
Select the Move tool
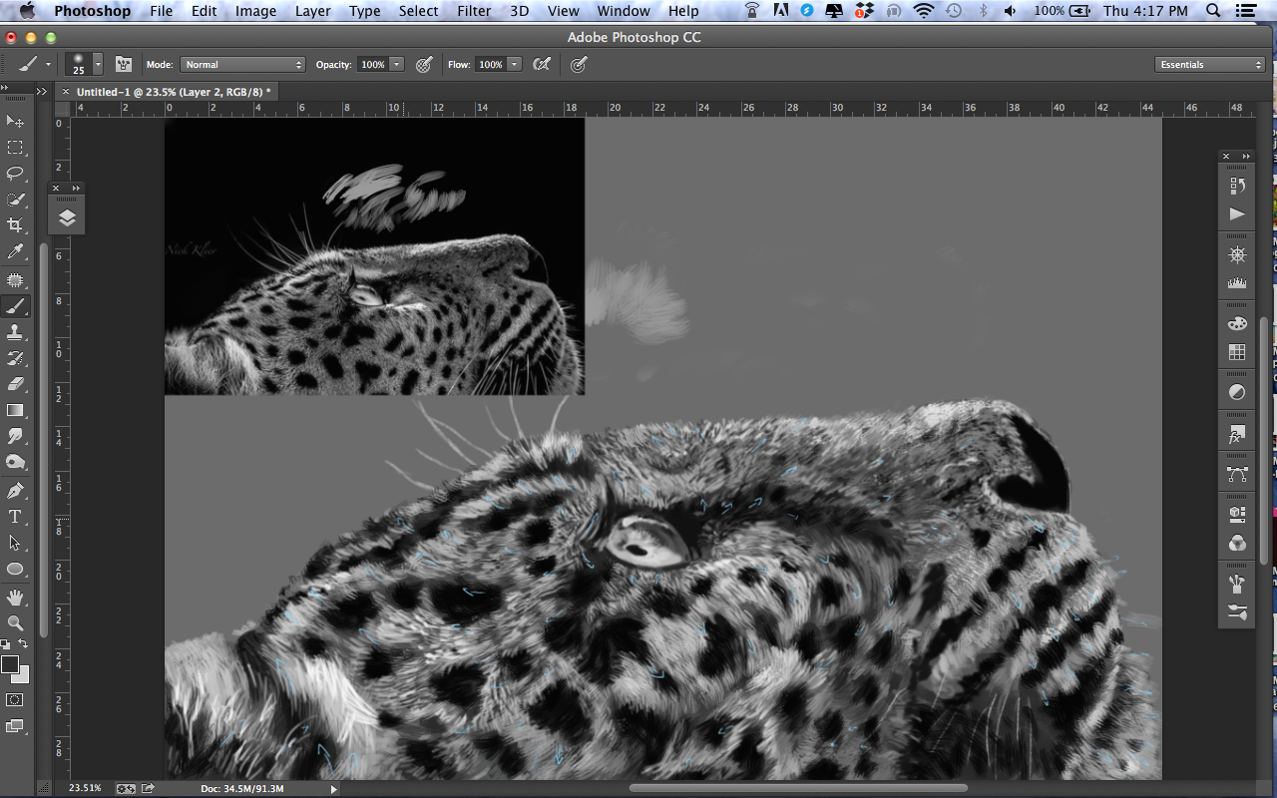tap(15, 122)
